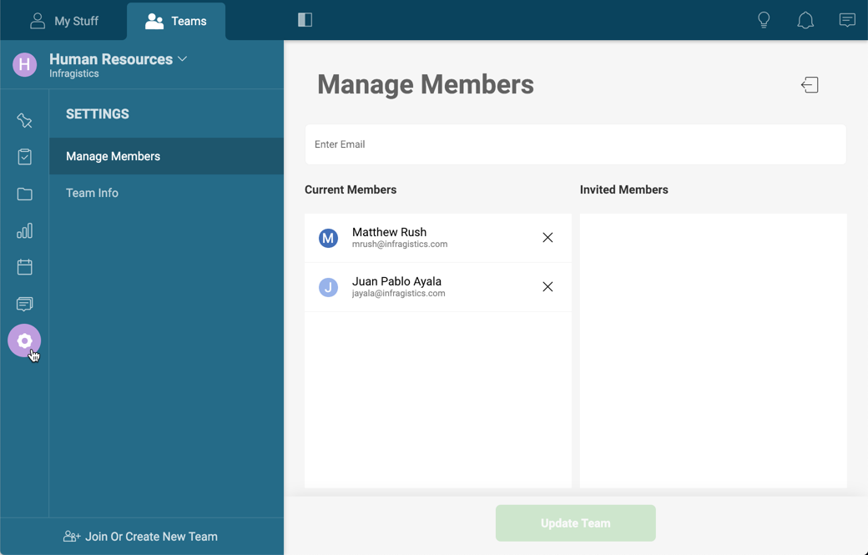The height and width of the screenshot is (555, 868).
Task: Remove Juan Pablo Ayala from members
Action: (548, 287)
